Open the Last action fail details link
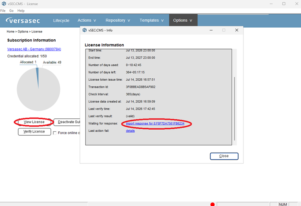Screen dimensions: 301x206 tap(130, 131)
